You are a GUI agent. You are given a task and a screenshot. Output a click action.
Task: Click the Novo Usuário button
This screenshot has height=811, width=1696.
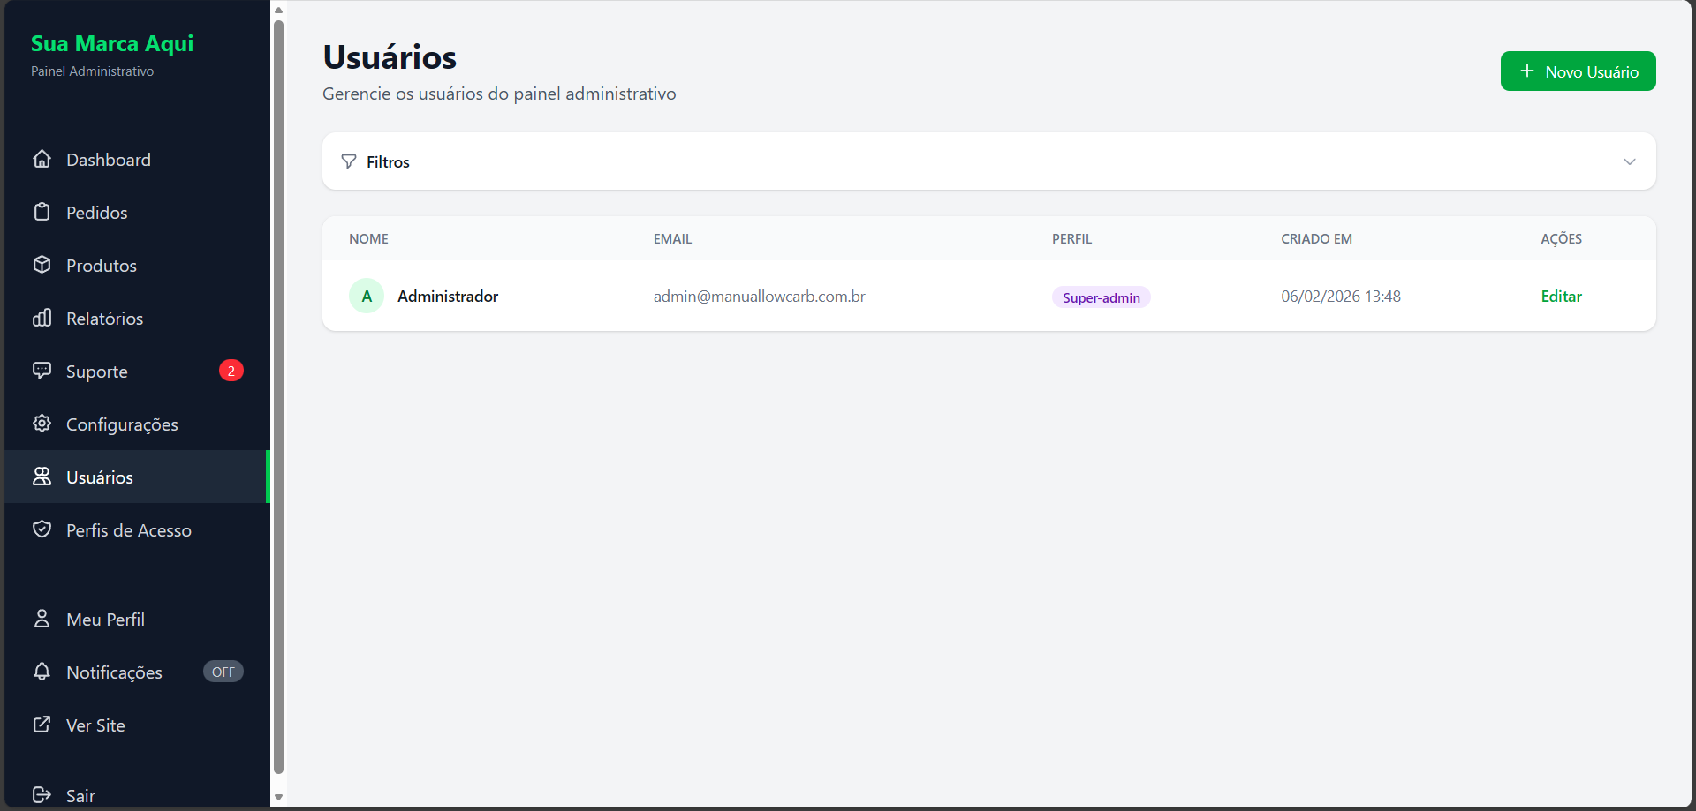click(1578, 71)
